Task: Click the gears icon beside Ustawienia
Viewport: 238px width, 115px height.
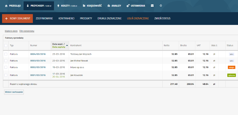Action: [x=128, y=6]
